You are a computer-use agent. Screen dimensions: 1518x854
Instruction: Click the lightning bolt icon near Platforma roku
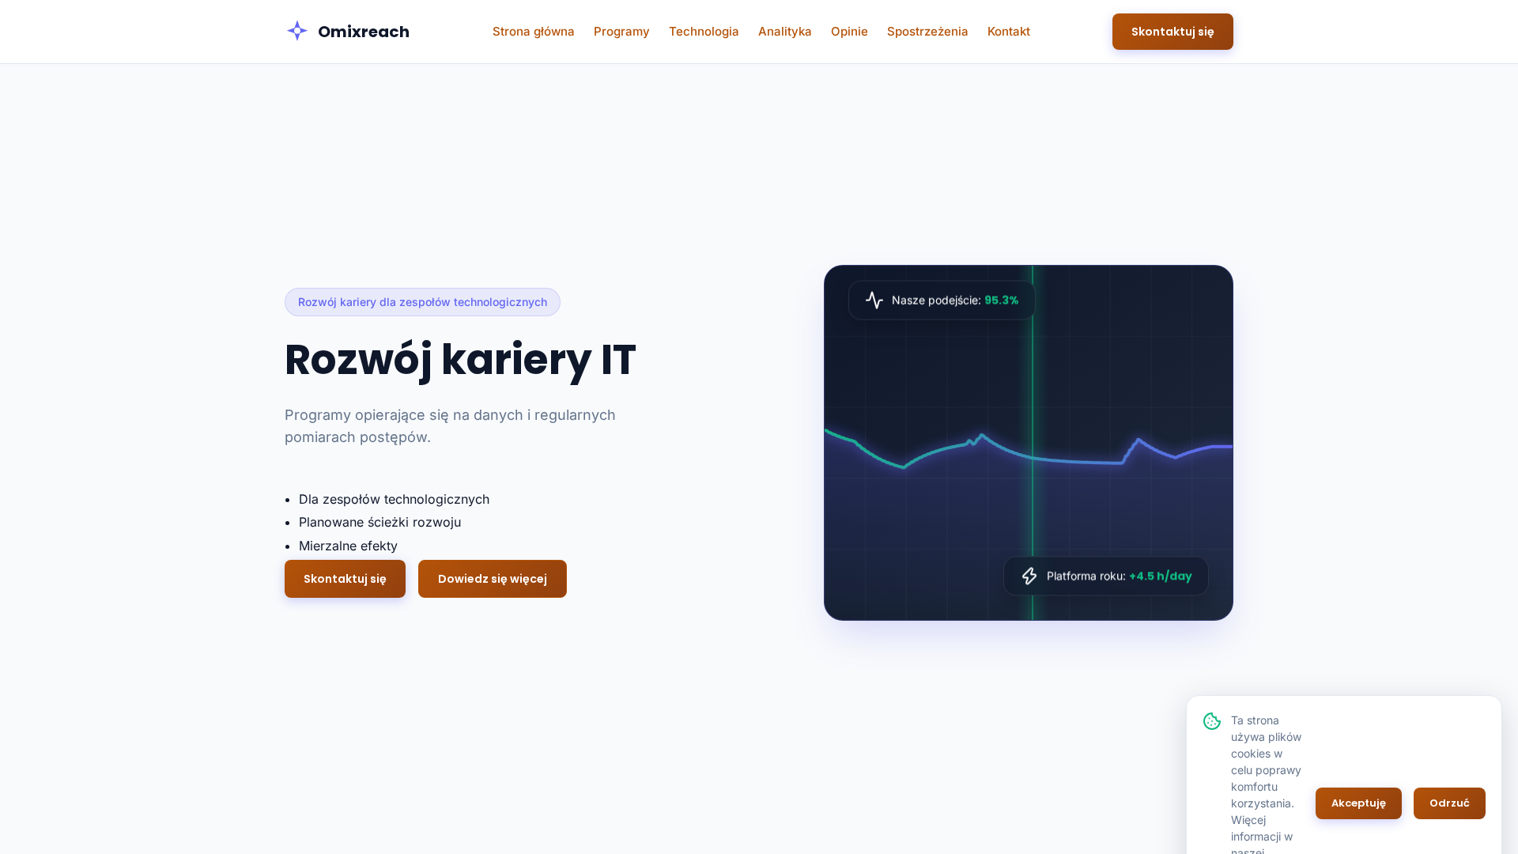(1029, 576)
